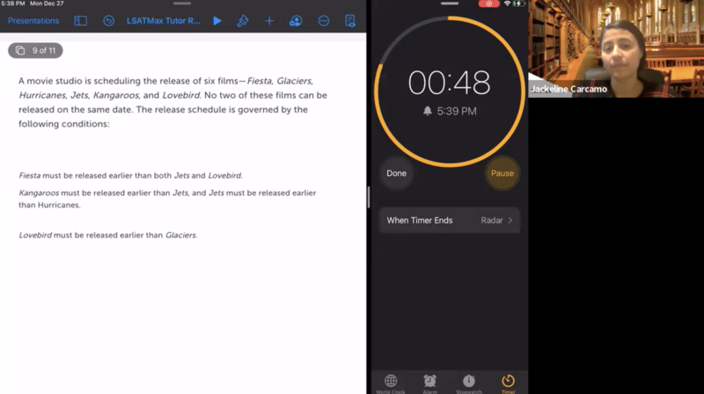Switch to the Alarm tab
The width and height of the screenshot is (704, 394).
429,383
